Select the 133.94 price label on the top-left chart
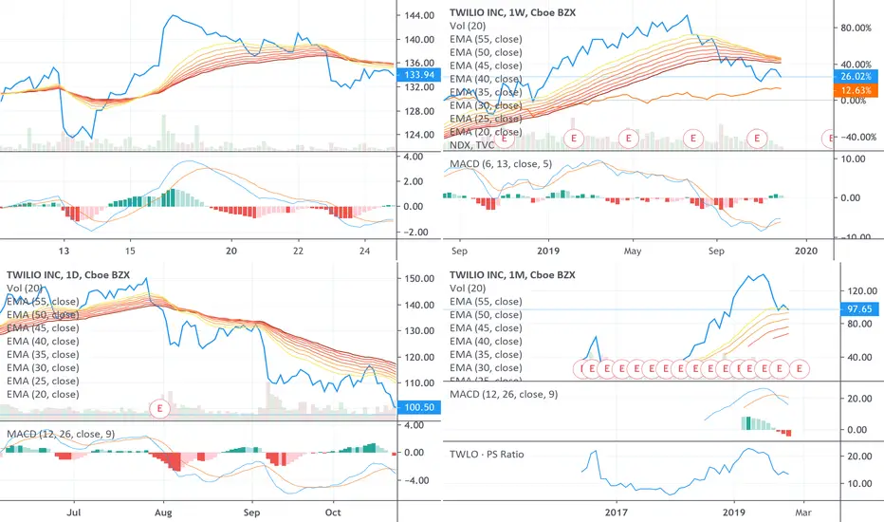The image size is (884, 522). (418, 74)
